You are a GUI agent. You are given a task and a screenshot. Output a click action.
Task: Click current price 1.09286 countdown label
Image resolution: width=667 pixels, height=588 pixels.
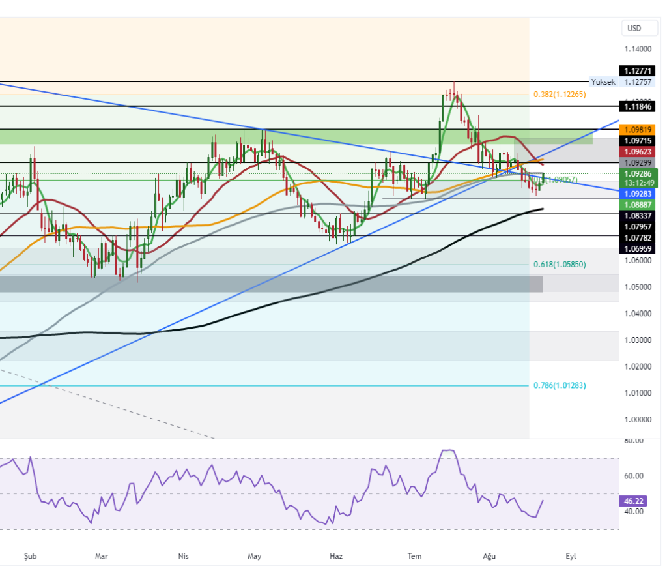coord(637,178)
